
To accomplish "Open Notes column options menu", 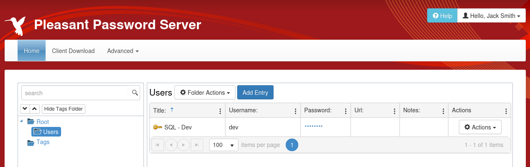I will (443, 111).
